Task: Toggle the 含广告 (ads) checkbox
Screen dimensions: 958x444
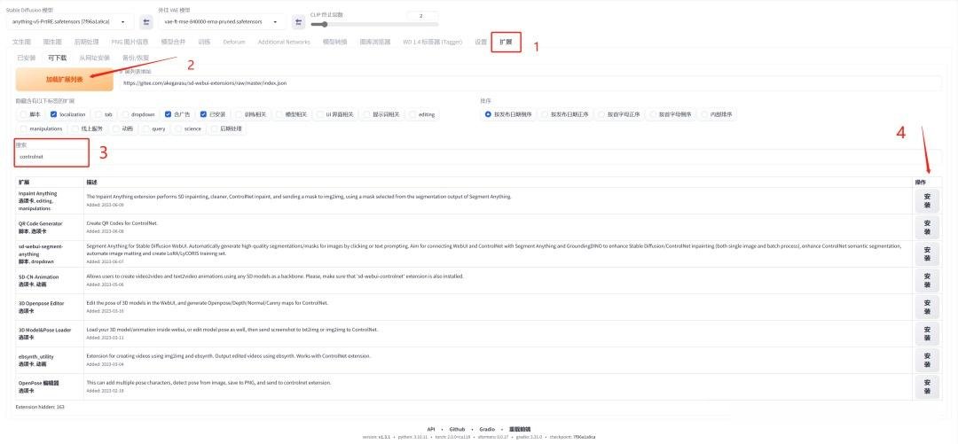Action: pos(169,114)
